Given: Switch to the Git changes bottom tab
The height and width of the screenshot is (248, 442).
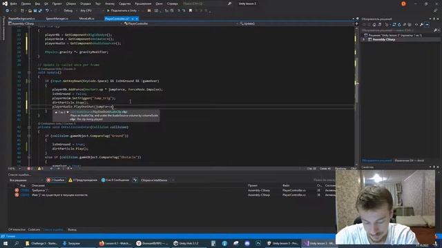Looking at the screenshot, I should click(x=410, y=161).
